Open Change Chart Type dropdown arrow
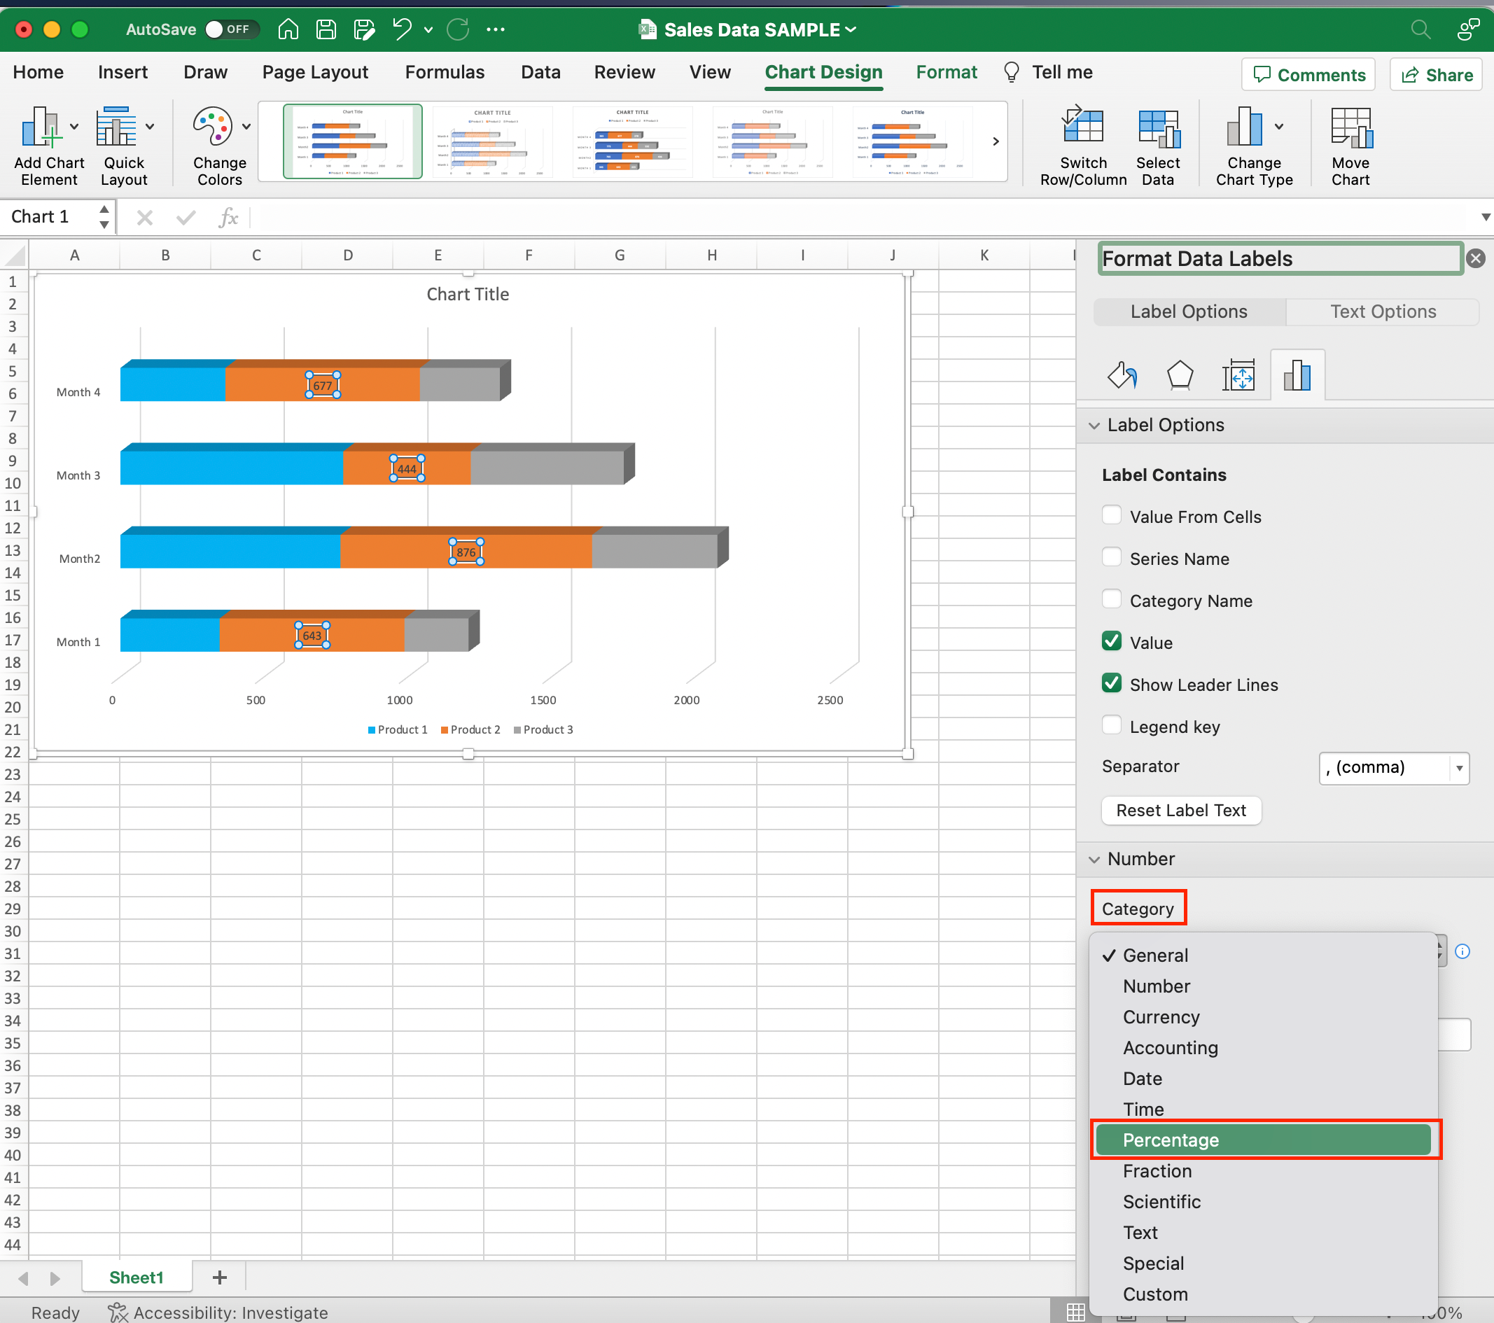This screenshot has width=1494, height=1323. (x=1279, y=127)
